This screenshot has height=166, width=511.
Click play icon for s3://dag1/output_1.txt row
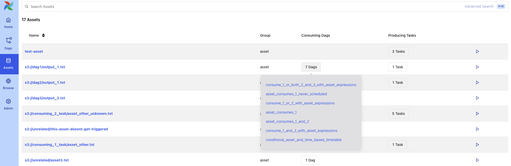coord(477,67)
